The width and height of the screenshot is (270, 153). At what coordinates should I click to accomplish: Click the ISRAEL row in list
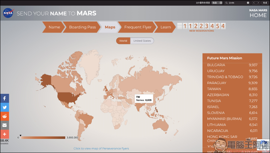coord(232,107)
